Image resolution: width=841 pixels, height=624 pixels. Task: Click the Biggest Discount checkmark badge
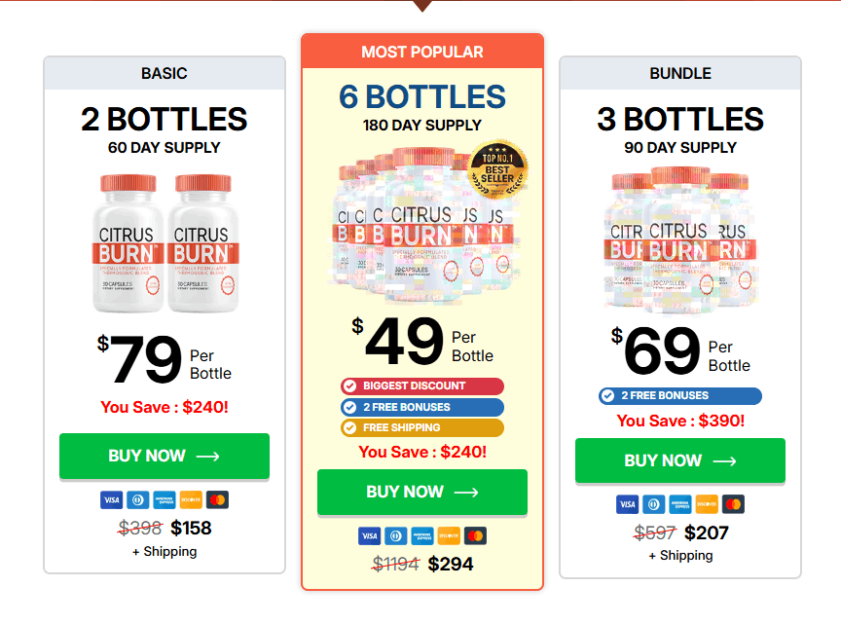click(x=421, y=385)
